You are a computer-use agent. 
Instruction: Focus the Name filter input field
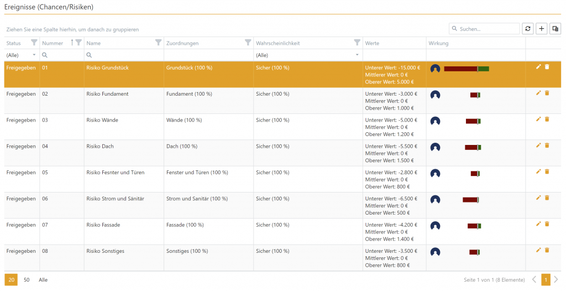point(124,55)
